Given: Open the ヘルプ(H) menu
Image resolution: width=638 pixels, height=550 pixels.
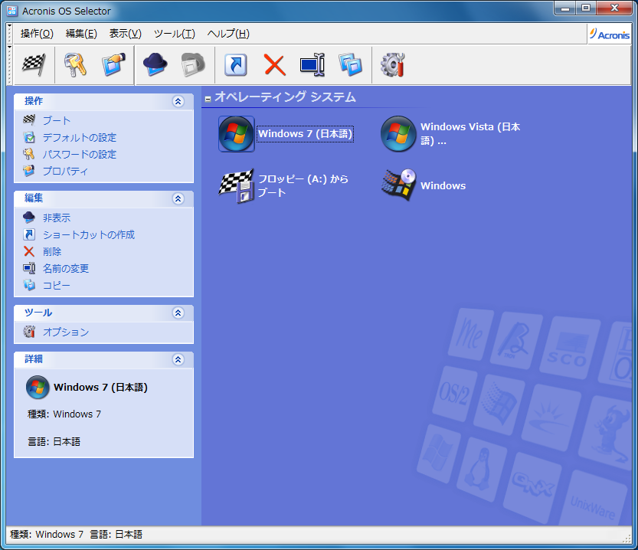Looking at the screenshot, I should [228, 34].
